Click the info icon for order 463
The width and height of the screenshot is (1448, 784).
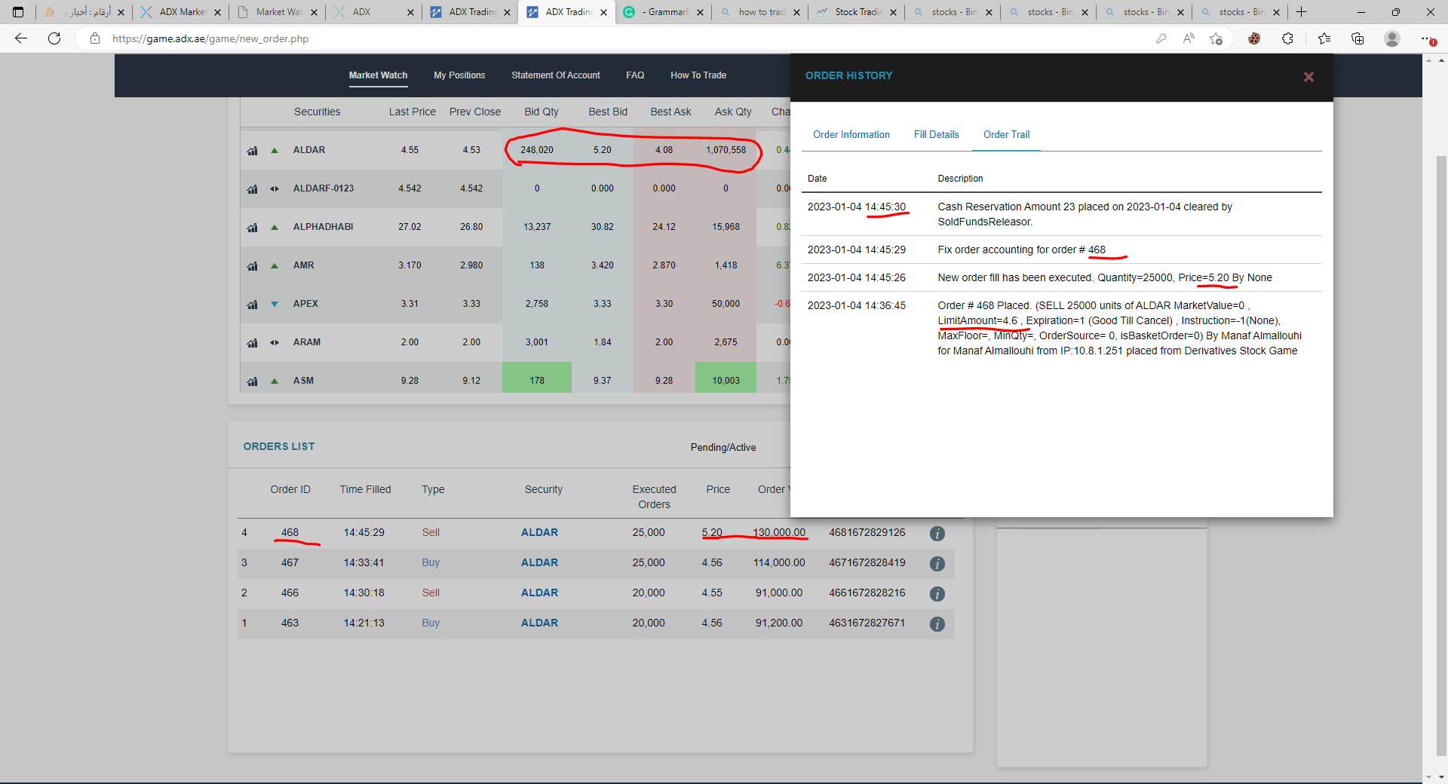pyautogui.click(x=937, y=623)
